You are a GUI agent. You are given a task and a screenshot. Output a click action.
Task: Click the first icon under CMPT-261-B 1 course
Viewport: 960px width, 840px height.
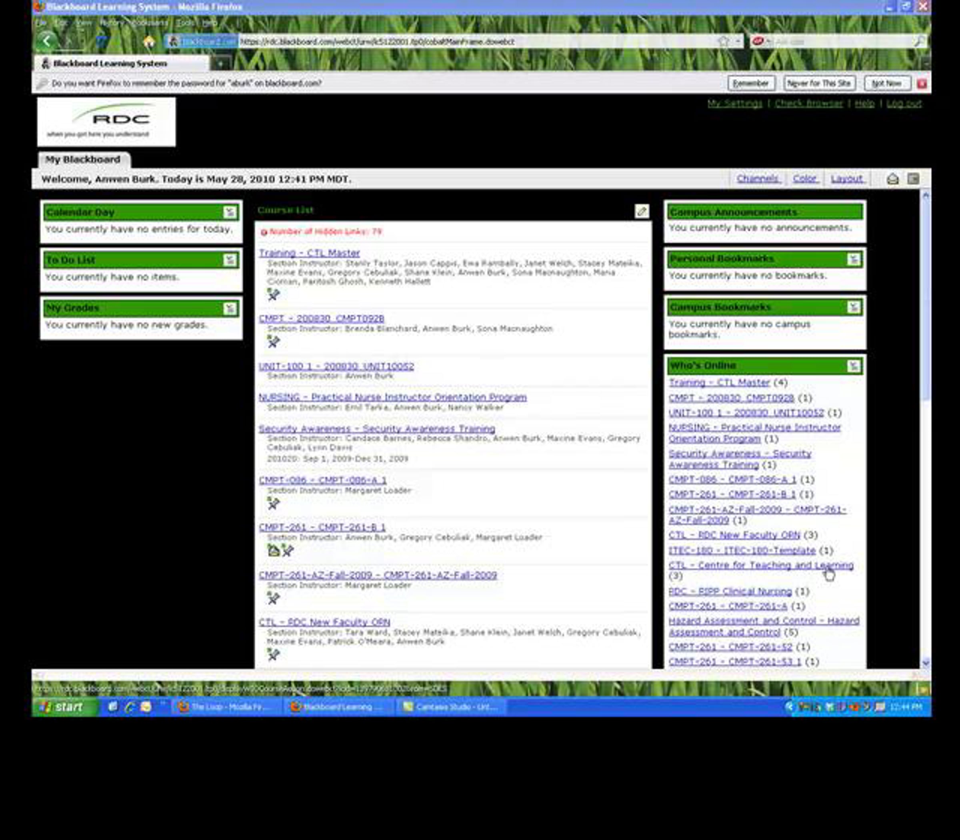tap(273, 550)
